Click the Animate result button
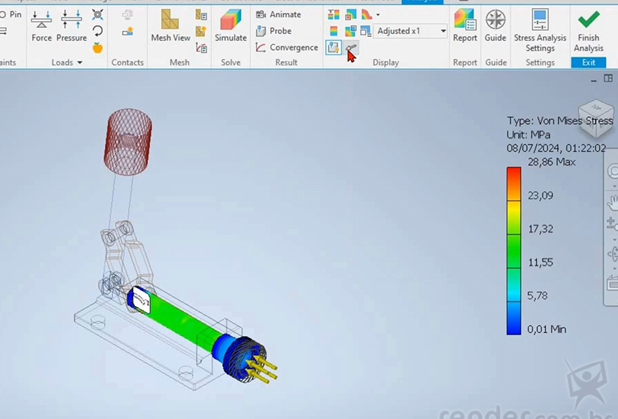 pos(278,14)
